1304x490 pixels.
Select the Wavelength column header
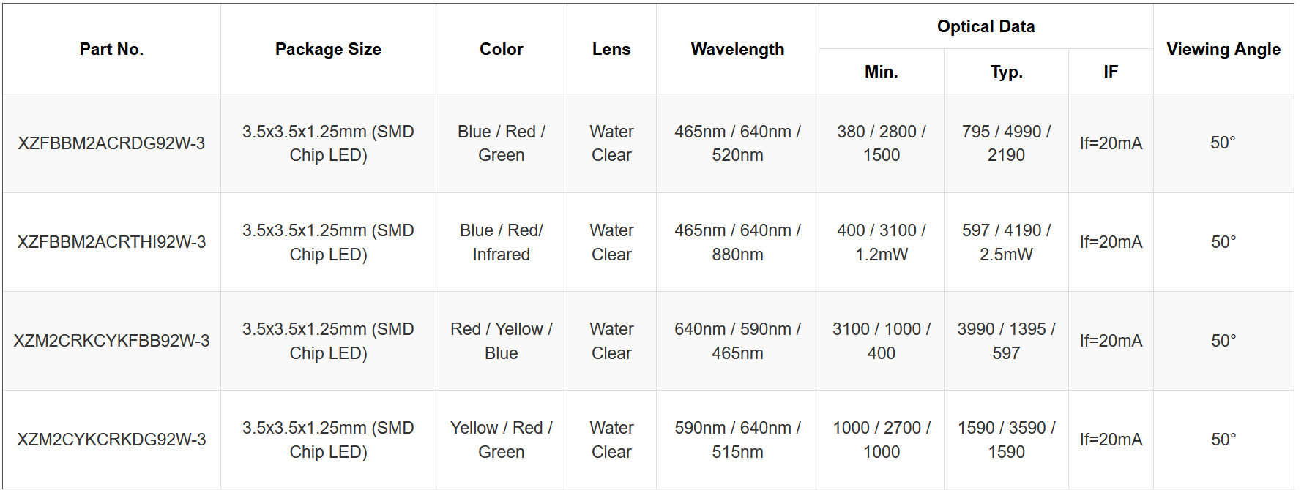click(x=737, y=49)
